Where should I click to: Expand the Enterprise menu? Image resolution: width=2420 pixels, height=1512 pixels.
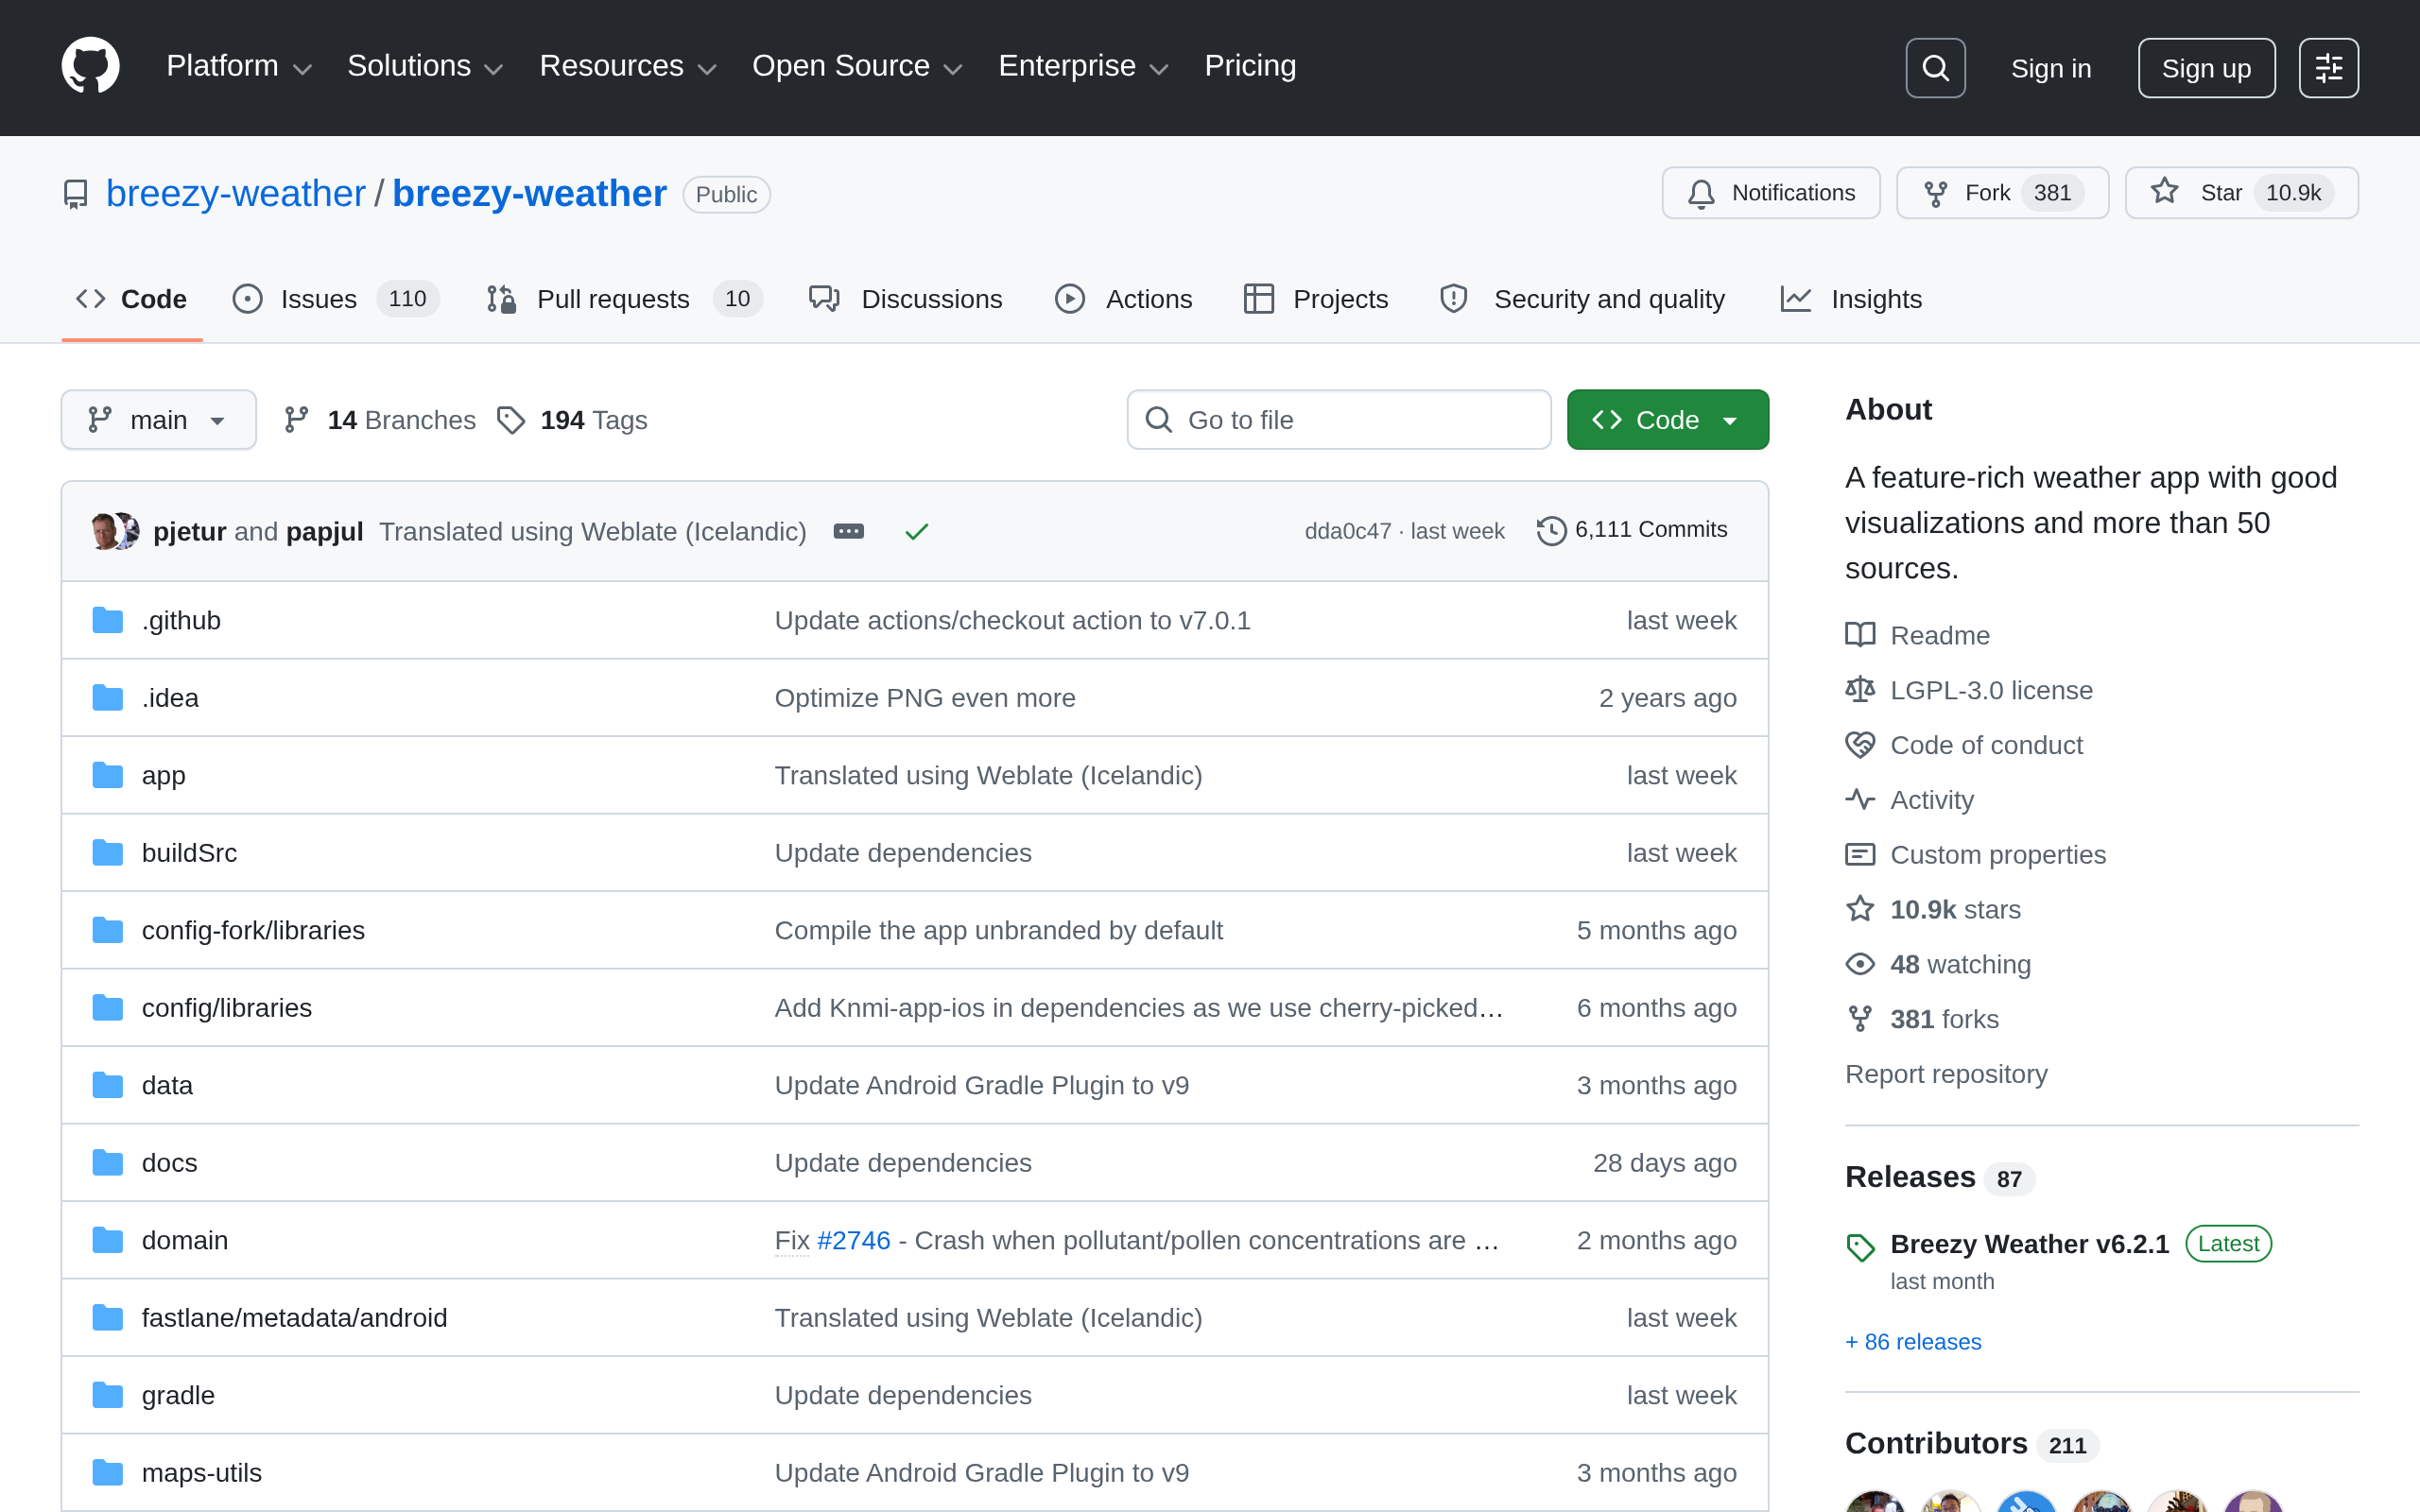(1083, 66)
